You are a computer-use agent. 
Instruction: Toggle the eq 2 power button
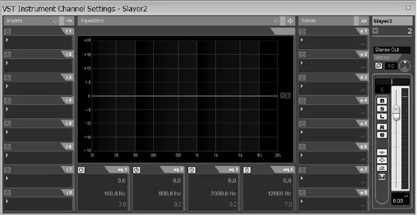(x=136, y=170)
